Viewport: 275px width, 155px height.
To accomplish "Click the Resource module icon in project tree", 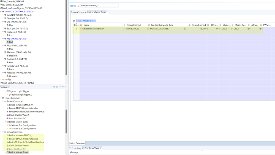I will (5, 73).
